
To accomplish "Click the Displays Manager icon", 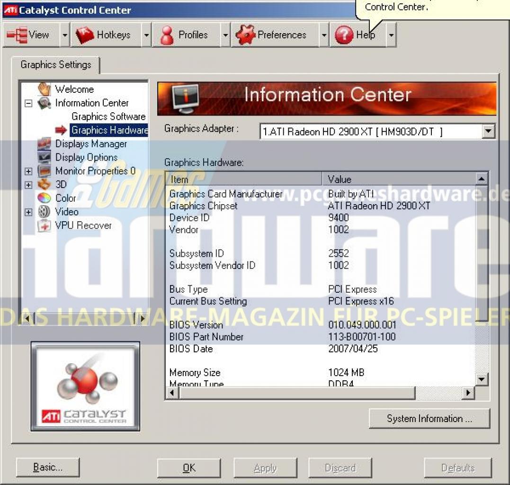I will pos(44,144).
